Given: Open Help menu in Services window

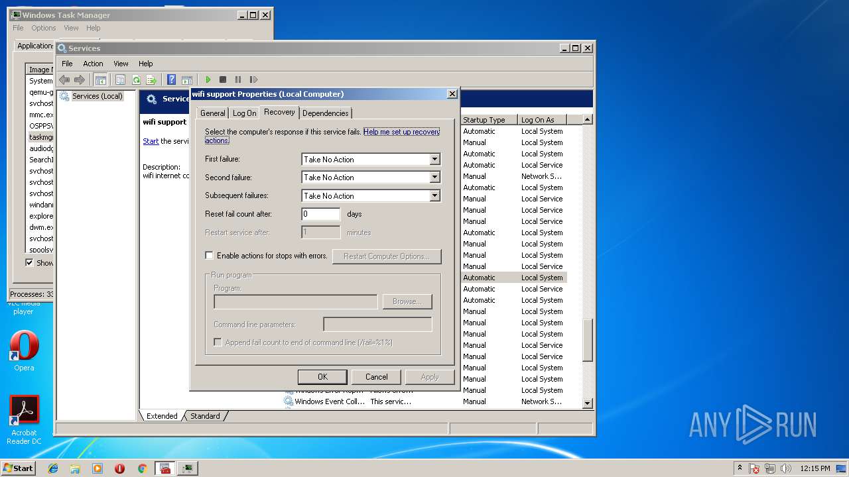Looking at the screenshot, I should pyautogui.click(x=146, y=64).
